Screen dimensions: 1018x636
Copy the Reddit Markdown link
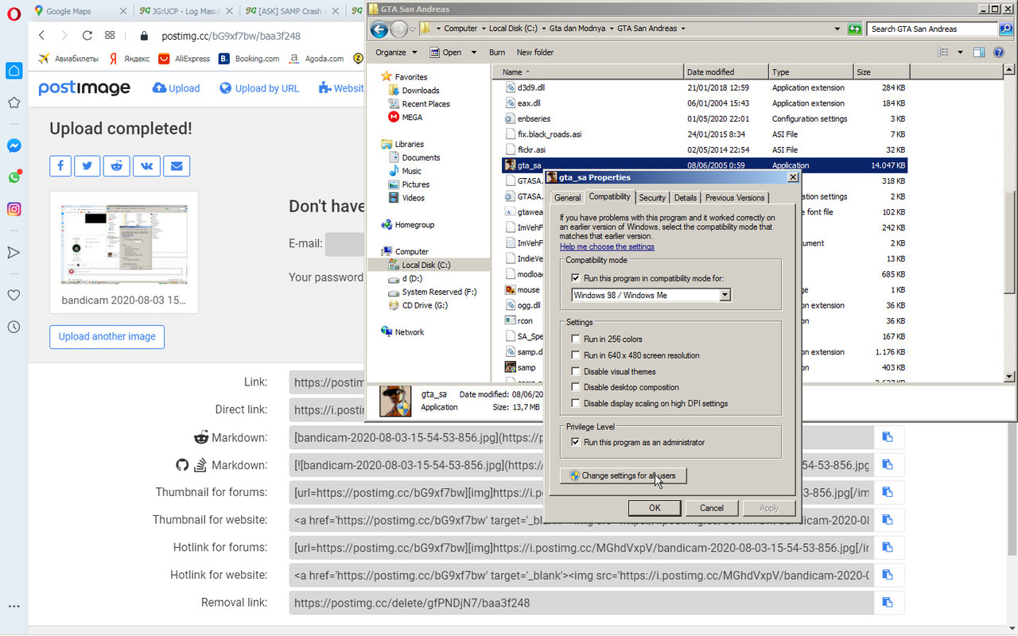pyautogui.click(x=888, y=437)
